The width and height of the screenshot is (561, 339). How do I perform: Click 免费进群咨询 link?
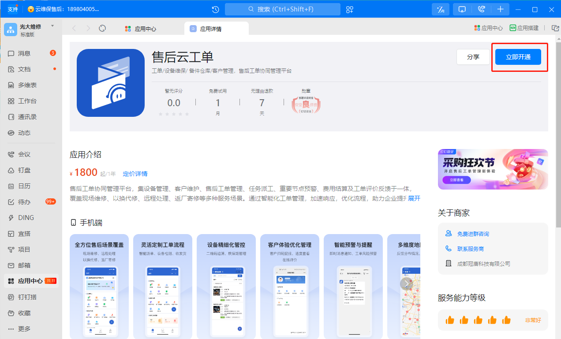(x=473, y=234)
